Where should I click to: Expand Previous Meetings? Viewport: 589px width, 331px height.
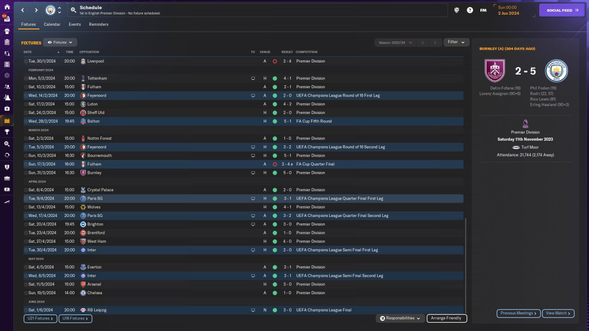[x=519, y=314]
